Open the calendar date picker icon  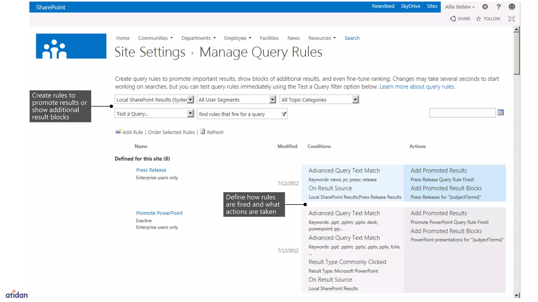click(x=501, y=112)
